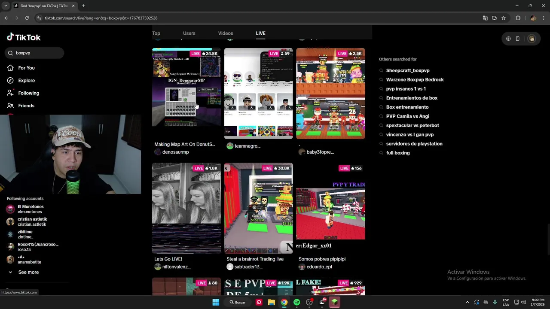This screenshot has height=309, width=550.
Task: Open El Munetones following account
Action: tap(30, 209)
